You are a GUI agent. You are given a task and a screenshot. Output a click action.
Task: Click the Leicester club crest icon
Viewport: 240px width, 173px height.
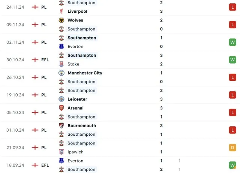(x=61, y=99)
